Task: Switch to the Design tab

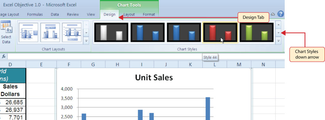Action: [109, 15]
